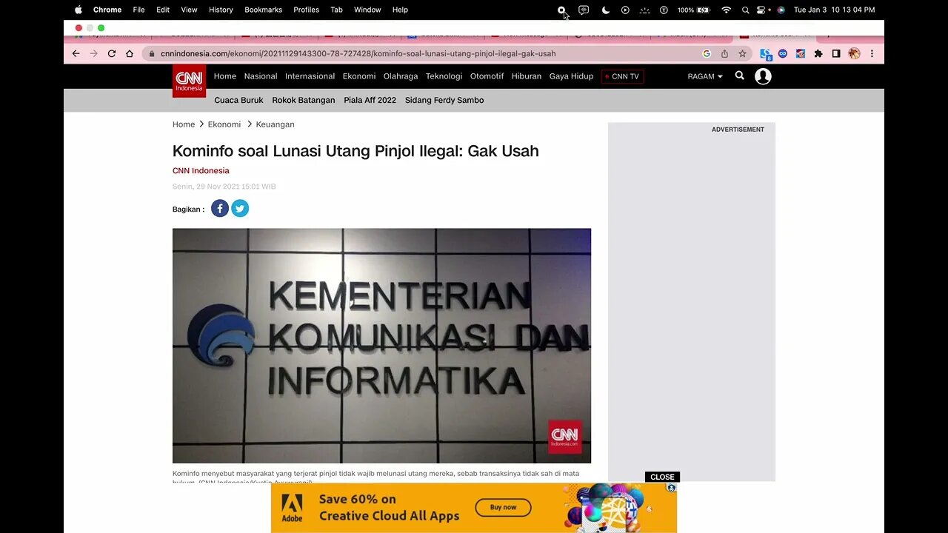
Task: Click the article headline text
Action: [355, 151]
